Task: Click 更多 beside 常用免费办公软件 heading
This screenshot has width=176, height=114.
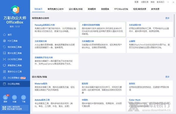Action: pos(167,18)
